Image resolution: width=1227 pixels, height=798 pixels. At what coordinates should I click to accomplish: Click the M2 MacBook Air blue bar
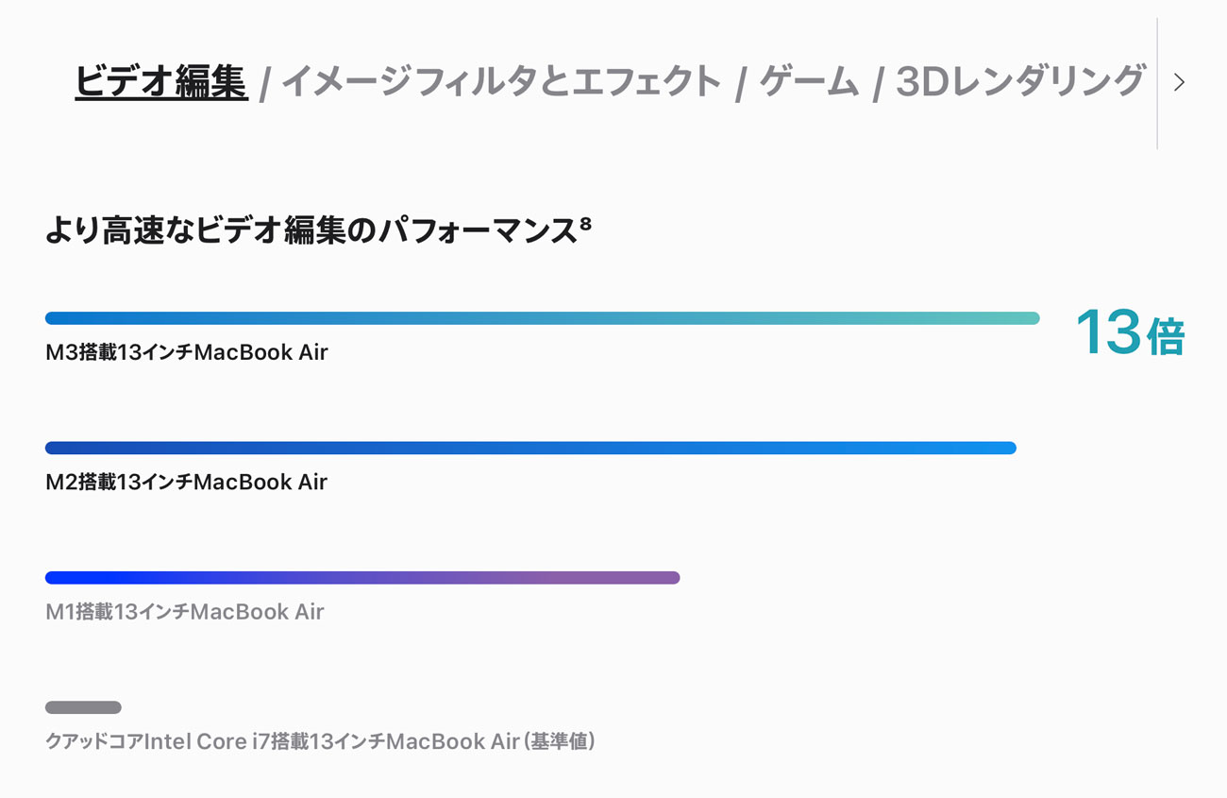(530, 448)
